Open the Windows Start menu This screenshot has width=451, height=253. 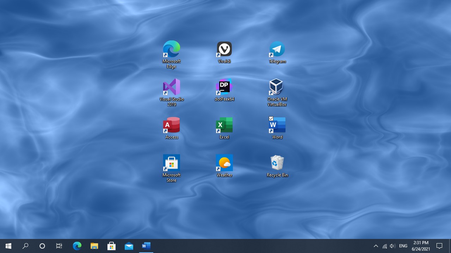click(x=8, y=246)
